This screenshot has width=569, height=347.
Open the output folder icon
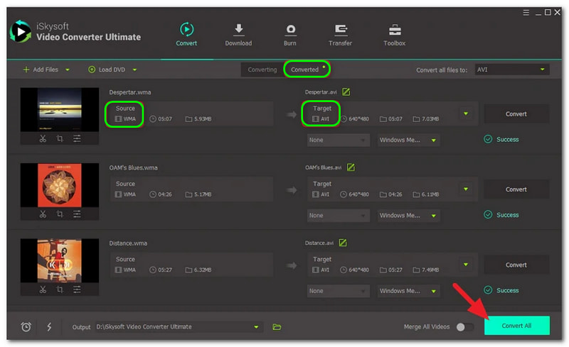click(x=277, y=326)
